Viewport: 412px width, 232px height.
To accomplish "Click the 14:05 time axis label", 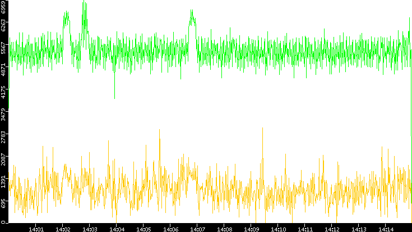I will click(x=144, y=230).
